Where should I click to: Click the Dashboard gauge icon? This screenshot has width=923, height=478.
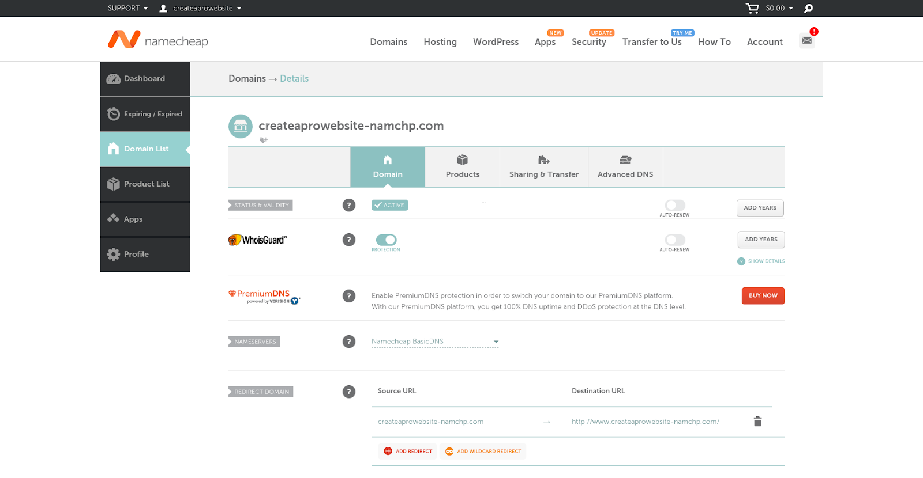coord(114,79)
